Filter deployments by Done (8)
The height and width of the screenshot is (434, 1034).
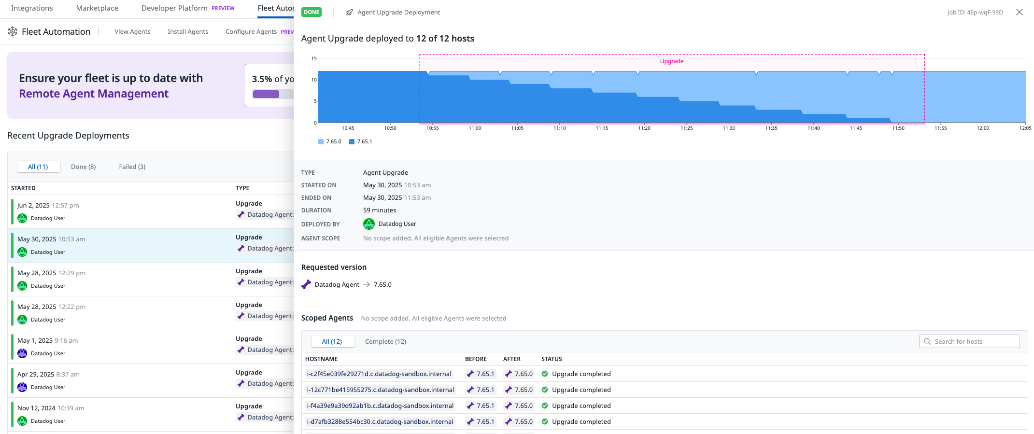click(84, 167)
